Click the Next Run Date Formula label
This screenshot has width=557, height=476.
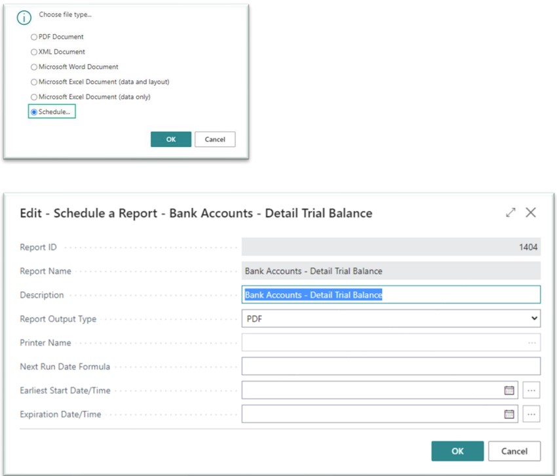click(x=65, y=367)
